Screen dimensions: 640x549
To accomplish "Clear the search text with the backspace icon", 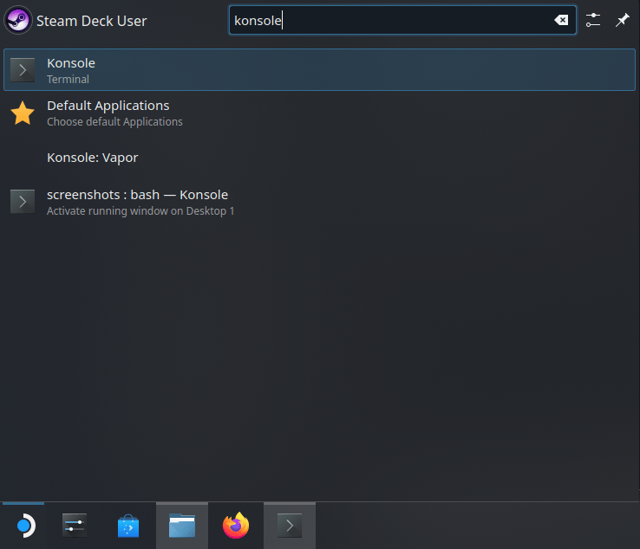I will (562, 21).
